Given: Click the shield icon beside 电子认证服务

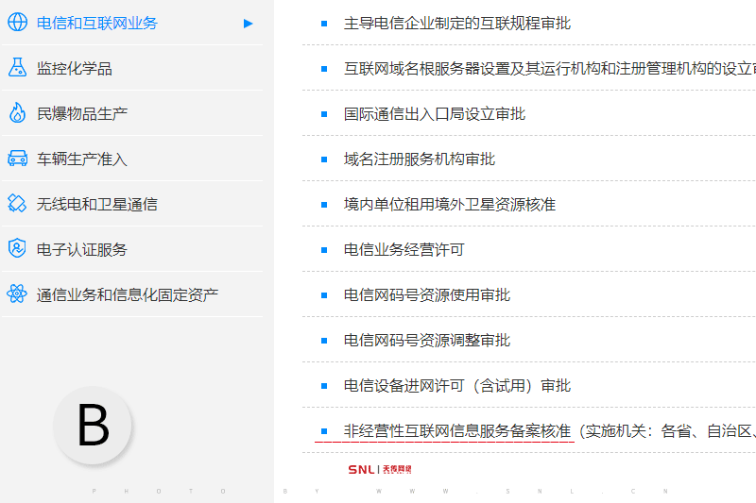Looking at the screenshot, I should 17,249.
